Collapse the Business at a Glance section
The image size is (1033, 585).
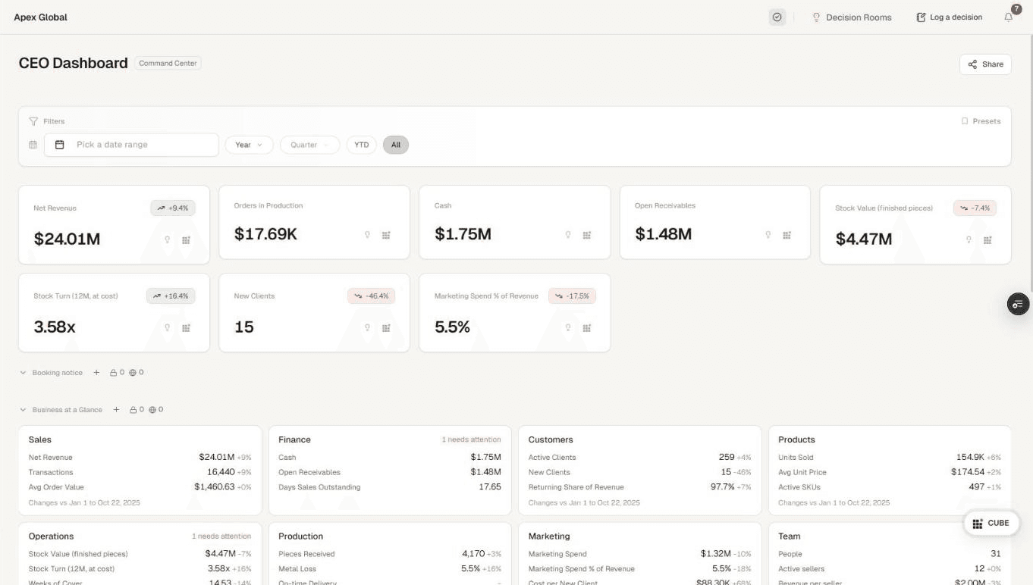(23, 409)
